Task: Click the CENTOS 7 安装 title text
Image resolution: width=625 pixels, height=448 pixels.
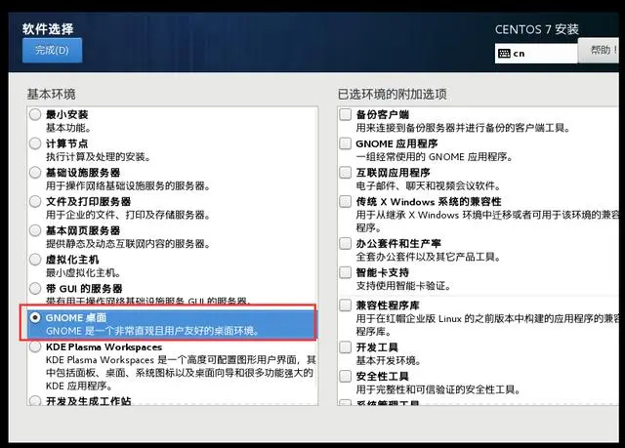Action: 537,29
